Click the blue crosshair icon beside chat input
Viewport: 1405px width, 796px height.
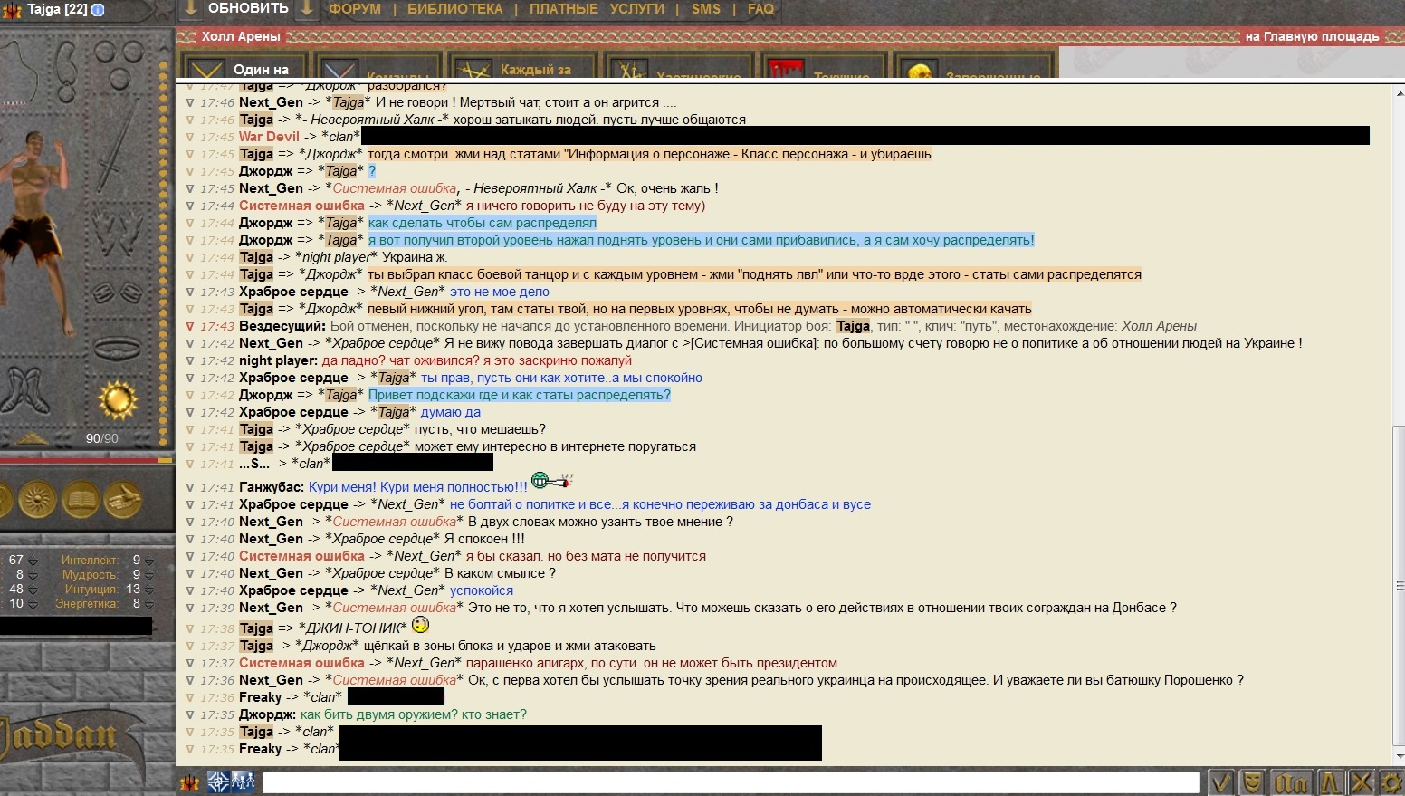pos(218,782)
